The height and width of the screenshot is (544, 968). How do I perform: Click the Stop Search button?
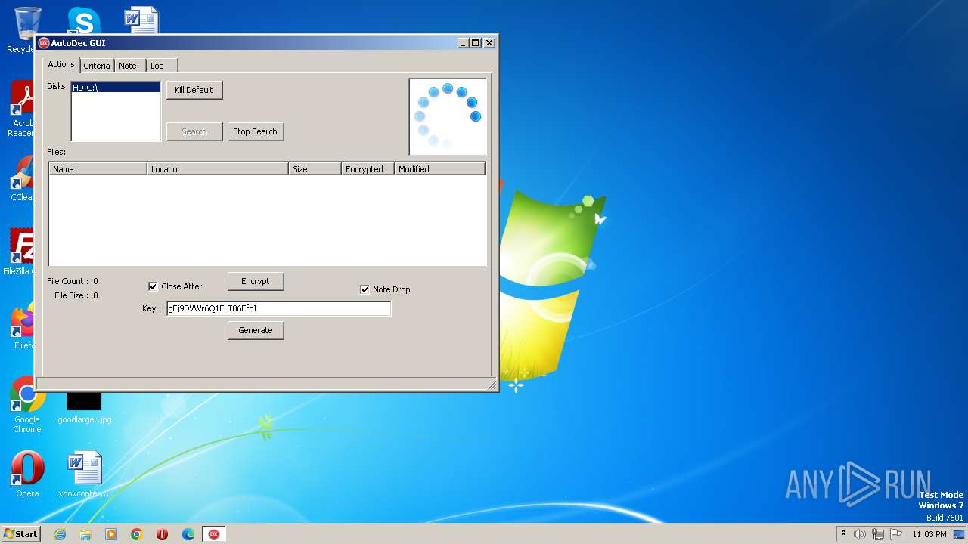click(x=256, y=131)
